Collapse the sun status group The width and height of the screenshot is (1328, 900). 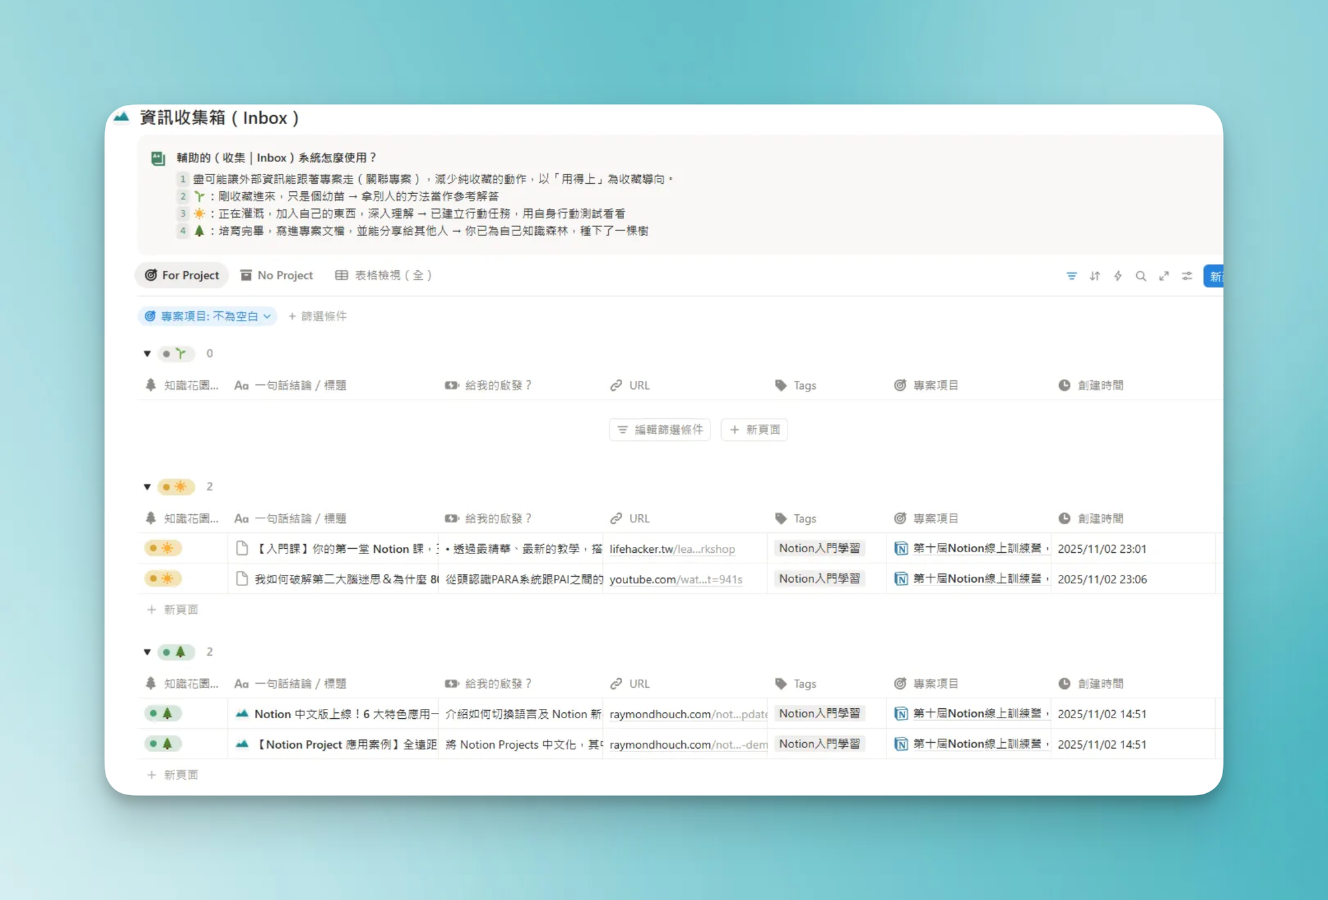(147, 487)
